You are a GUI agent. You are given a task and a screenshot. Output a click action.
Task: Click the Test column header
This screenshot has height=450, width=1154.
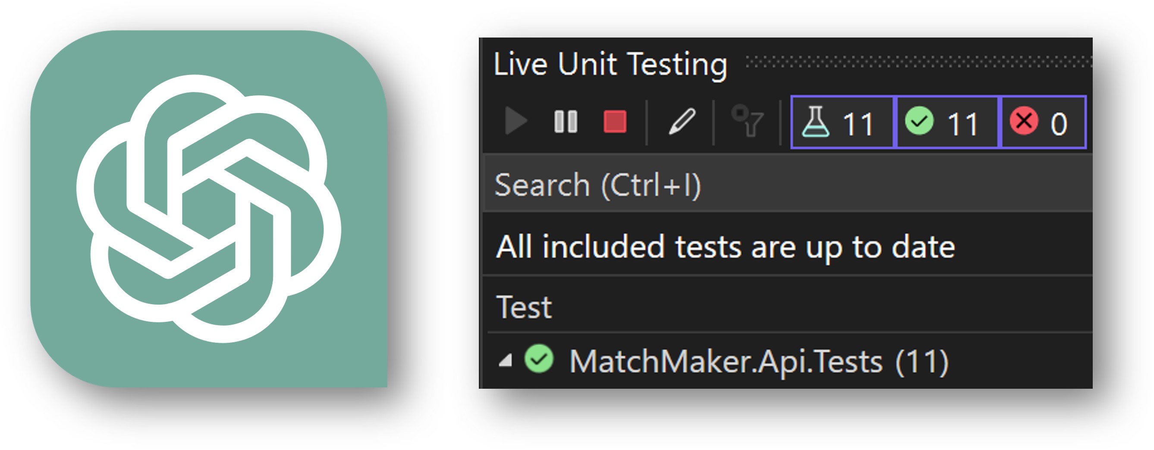[524, 308]
